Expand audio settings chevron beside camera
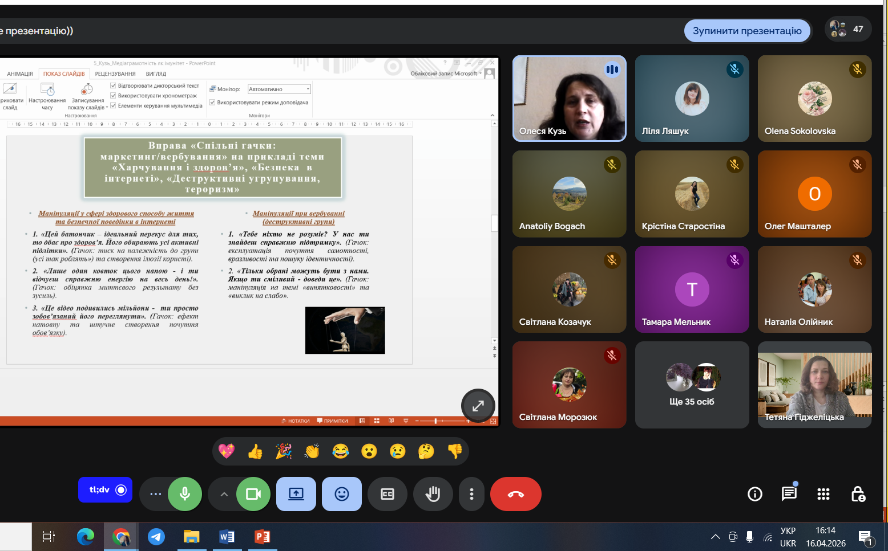888x551 pixels. 224,494
